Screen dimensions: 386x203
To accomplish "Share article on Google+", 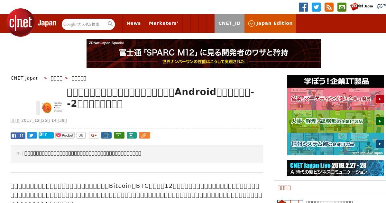I will [x=94, y=135].
